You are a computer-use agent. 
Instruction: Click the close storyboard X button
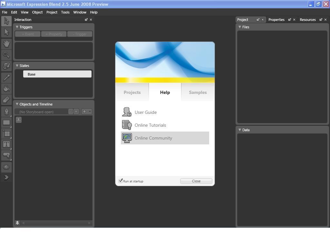pos(76,112)
